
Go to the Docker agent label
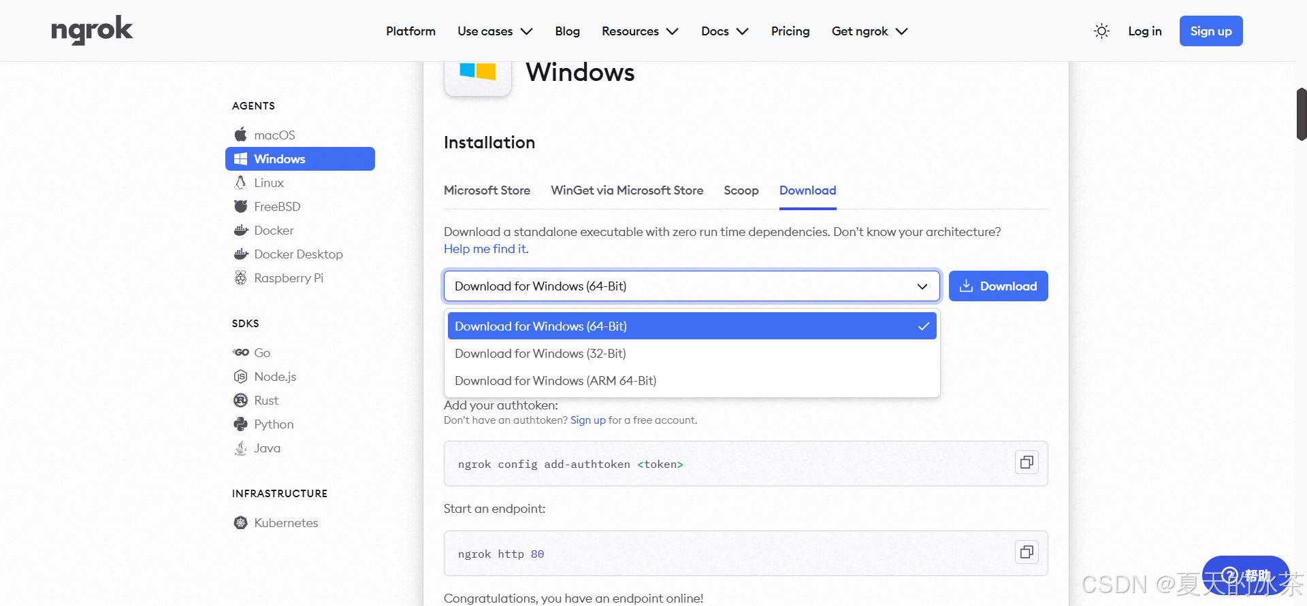(274, 230)
